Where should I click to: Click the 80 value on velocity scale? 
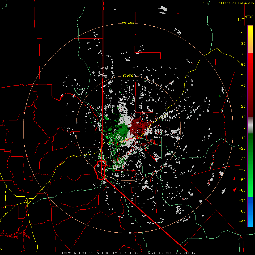pos(243,44)
